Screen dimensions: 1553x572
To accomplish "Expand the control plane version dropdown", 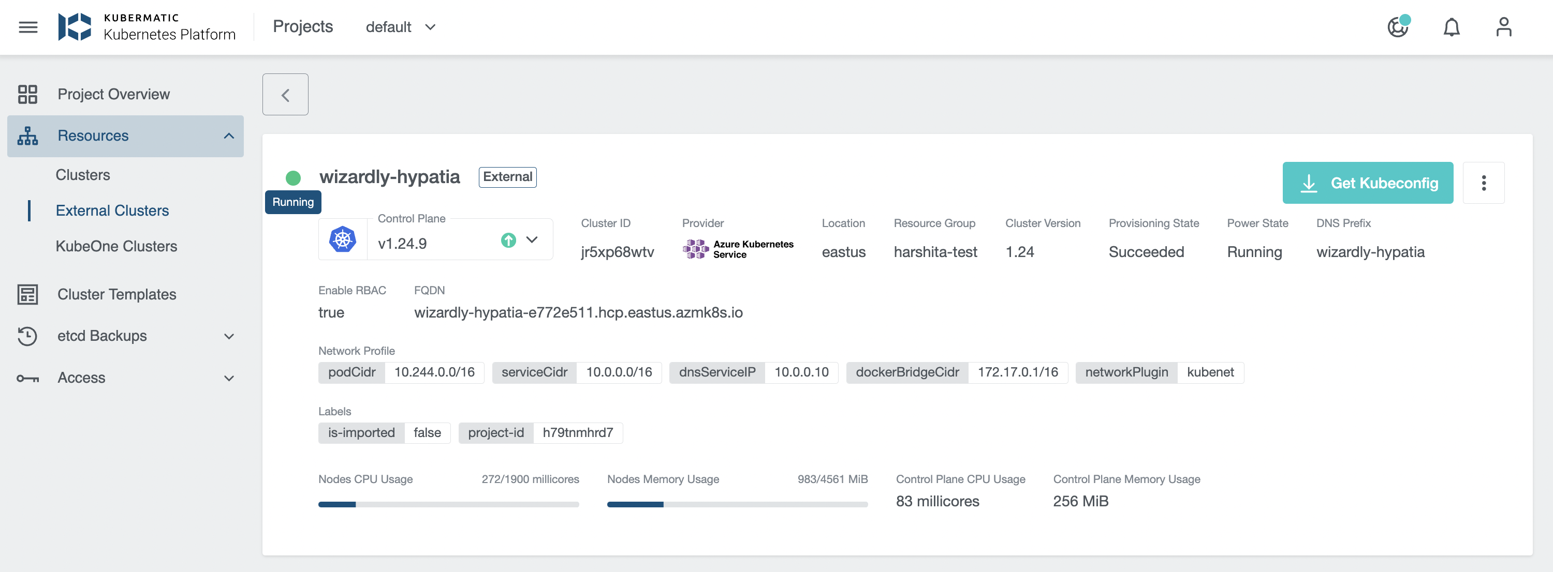I will (x=532, y=239).
